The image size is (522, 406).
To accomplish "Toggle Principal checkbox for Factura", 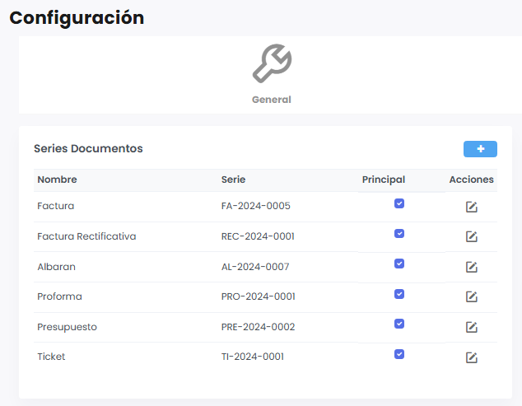I will 399,203.
